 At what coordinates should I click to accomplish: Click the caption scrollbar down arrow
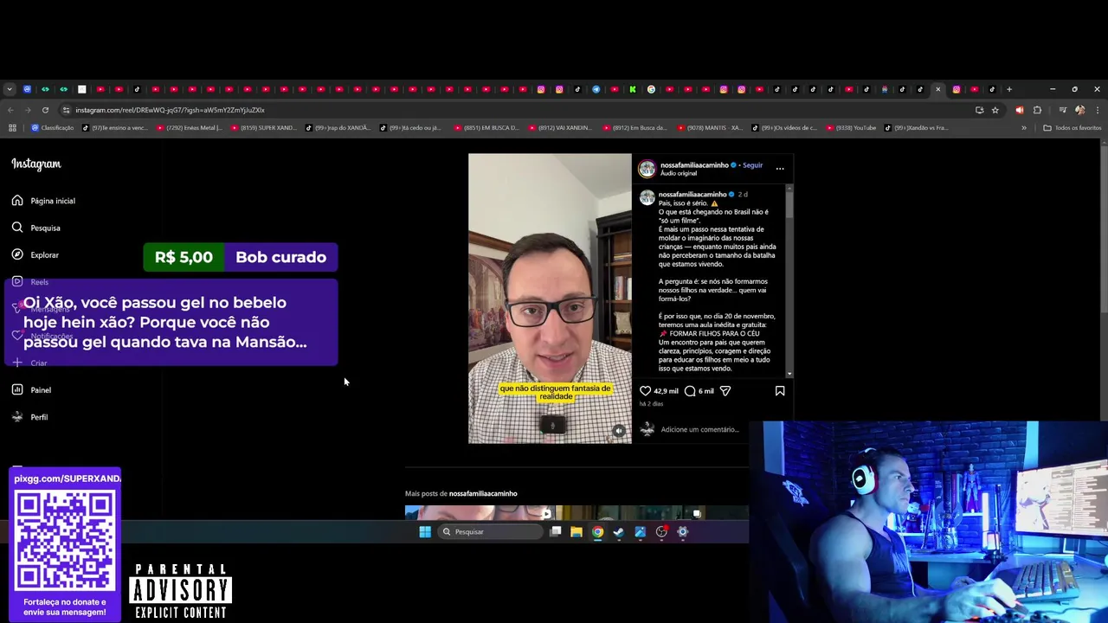click(x=789, y=374)
